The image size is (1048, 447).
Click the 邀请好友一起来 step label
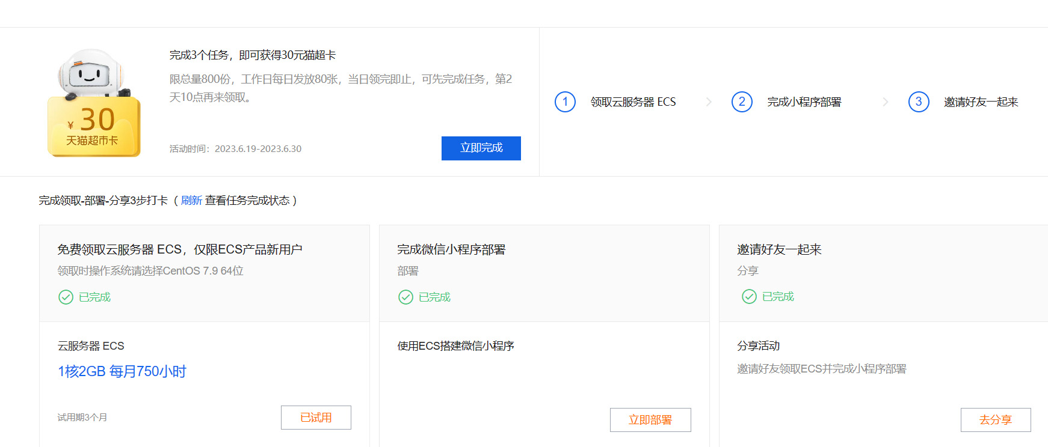click(x=981, y=102)
